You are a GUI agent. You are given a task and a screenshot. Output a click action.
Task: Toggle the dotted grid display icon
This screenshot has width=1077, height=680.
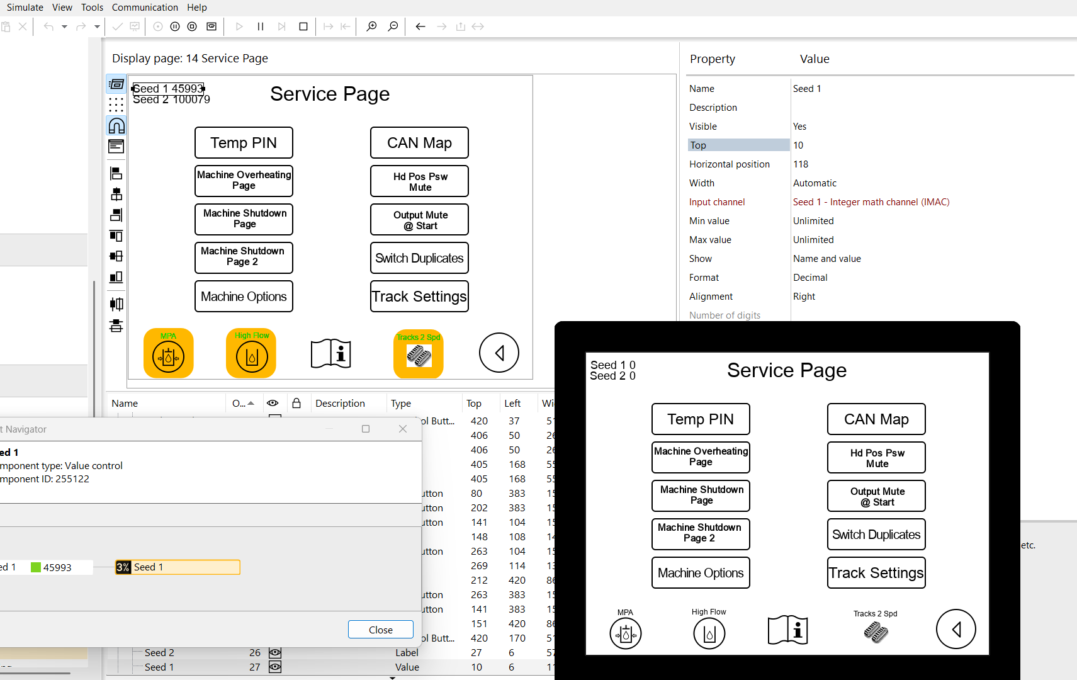[116, 105]
